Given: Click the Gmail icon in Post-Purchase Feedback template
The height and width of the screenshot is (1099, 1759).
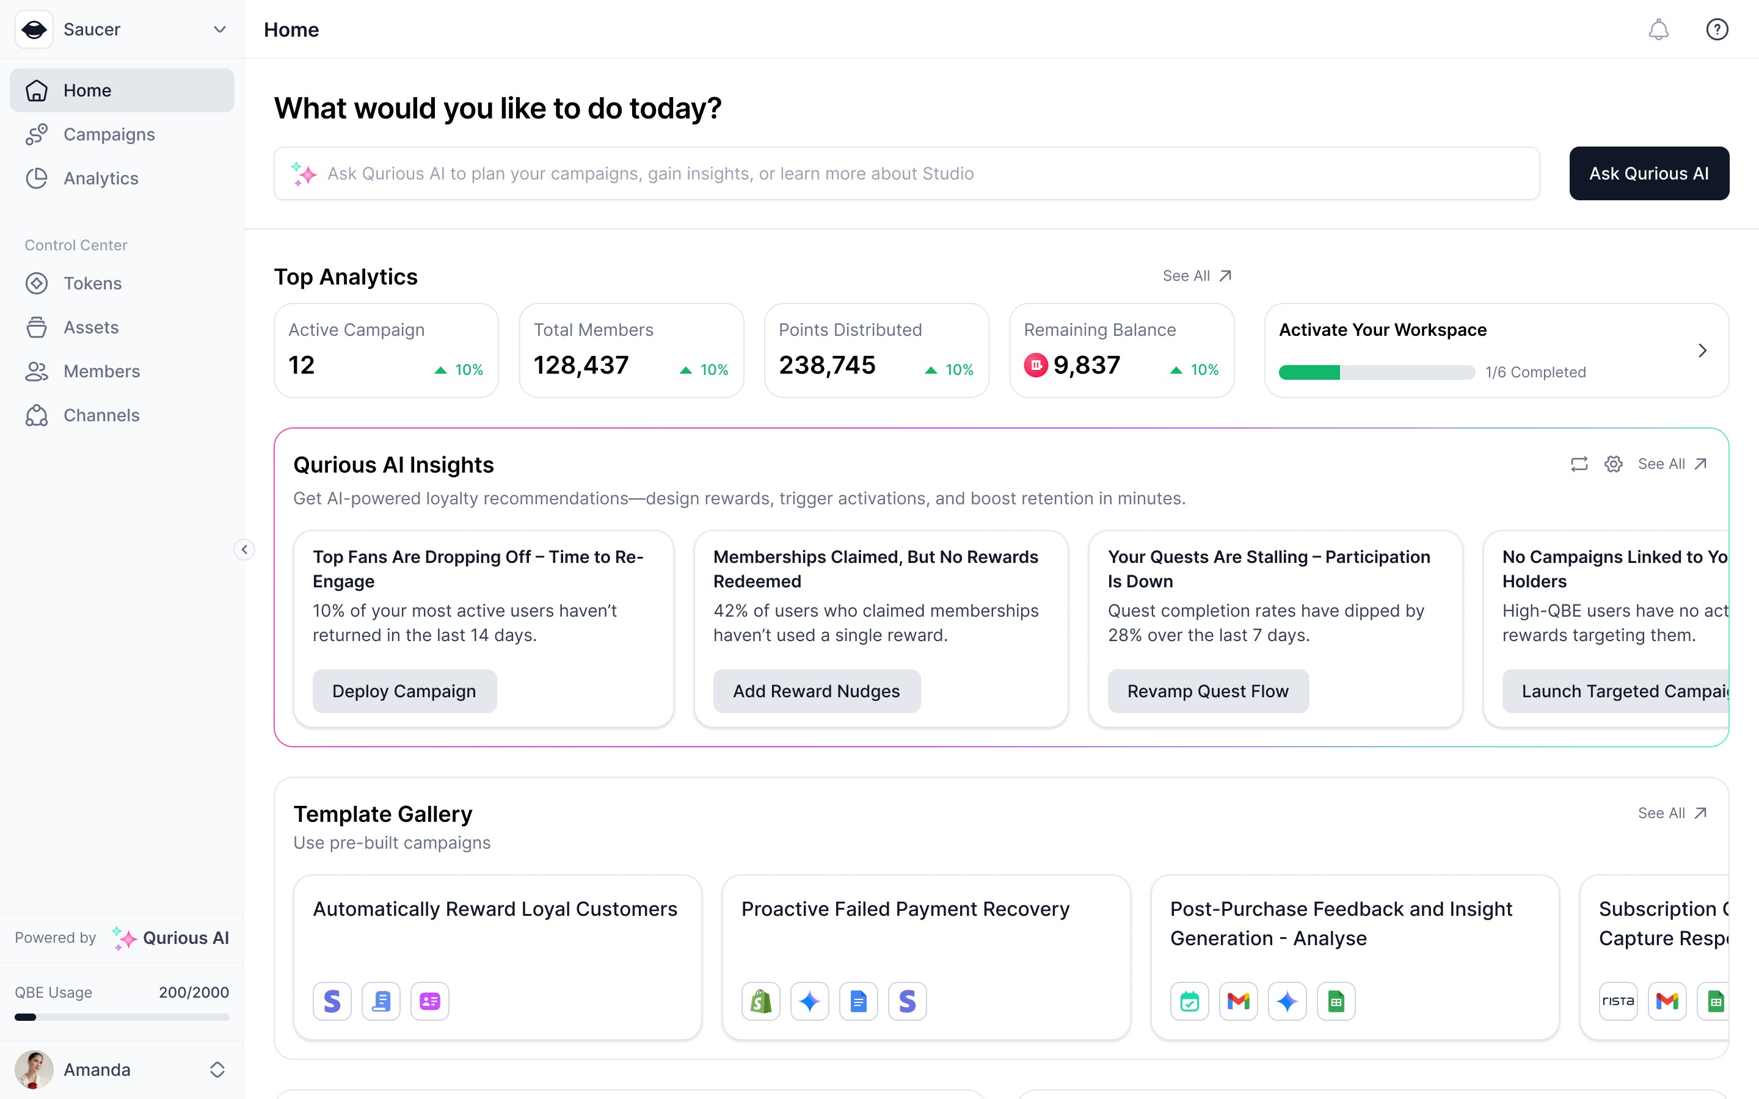Looking at the screenshot, I should click(x=1239, y=1001).
